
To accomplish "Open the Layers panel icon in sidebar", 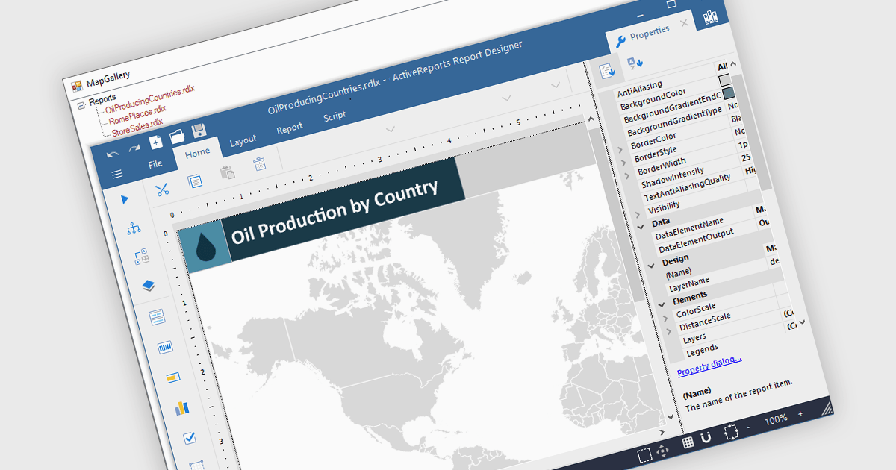I will tap(148, 286).
